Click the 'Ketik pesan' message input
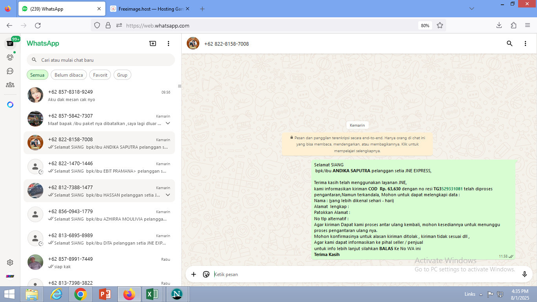Viewport: 537px width, 302px height. [365, 274]
